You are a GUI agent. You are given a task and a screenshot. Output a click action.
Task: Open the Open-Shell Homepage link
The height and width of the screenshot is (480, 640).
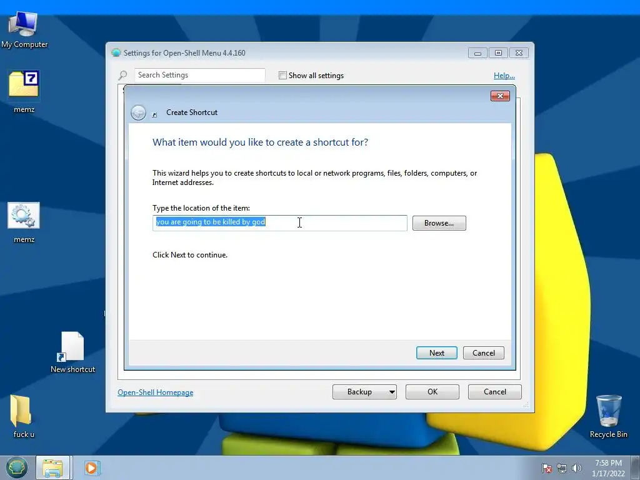click(156, 392)
